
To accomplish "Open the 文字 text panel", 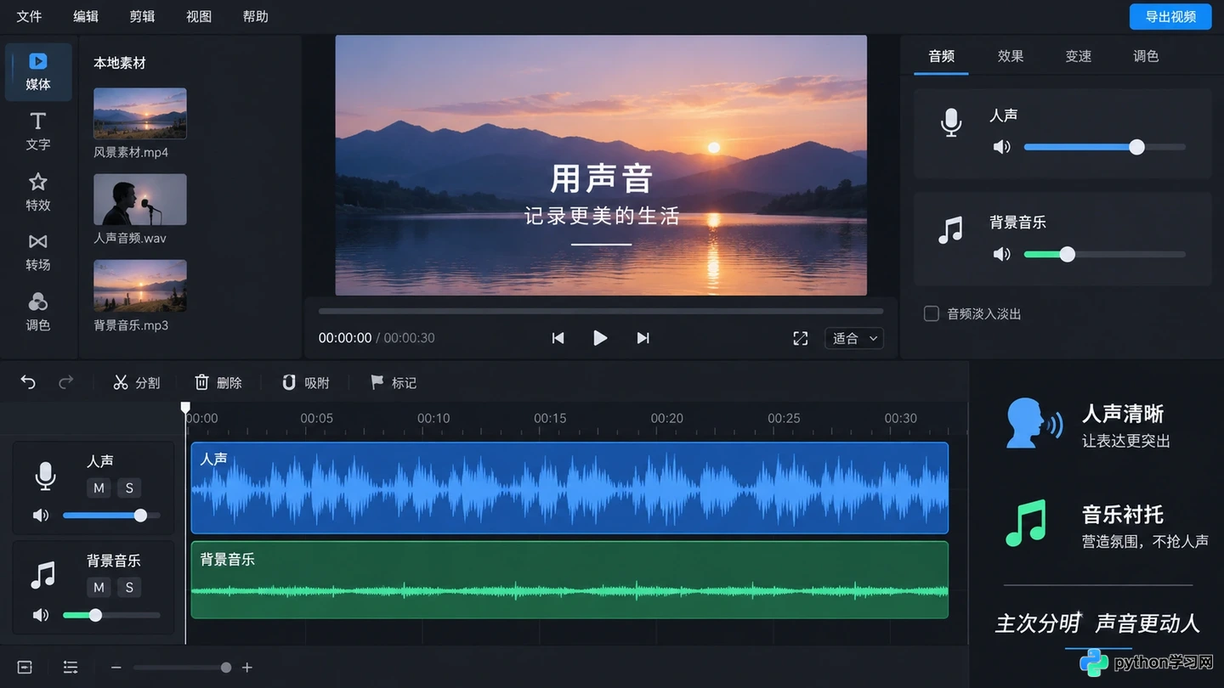I will tap(38, 132).
